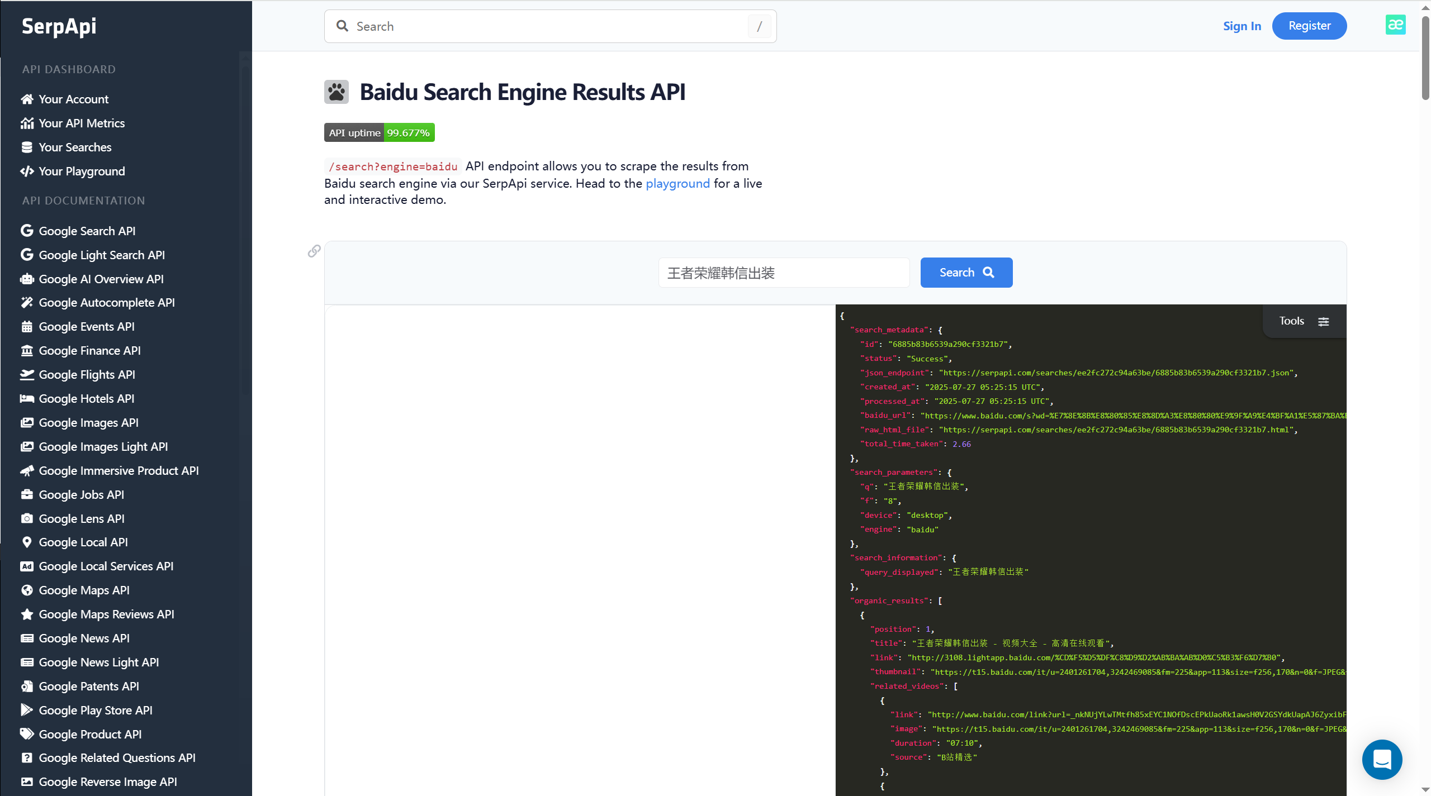This screenshot has height=796, width=1431.
Task: Click the section anchor link icon
Action: click(x=314, y=251)
